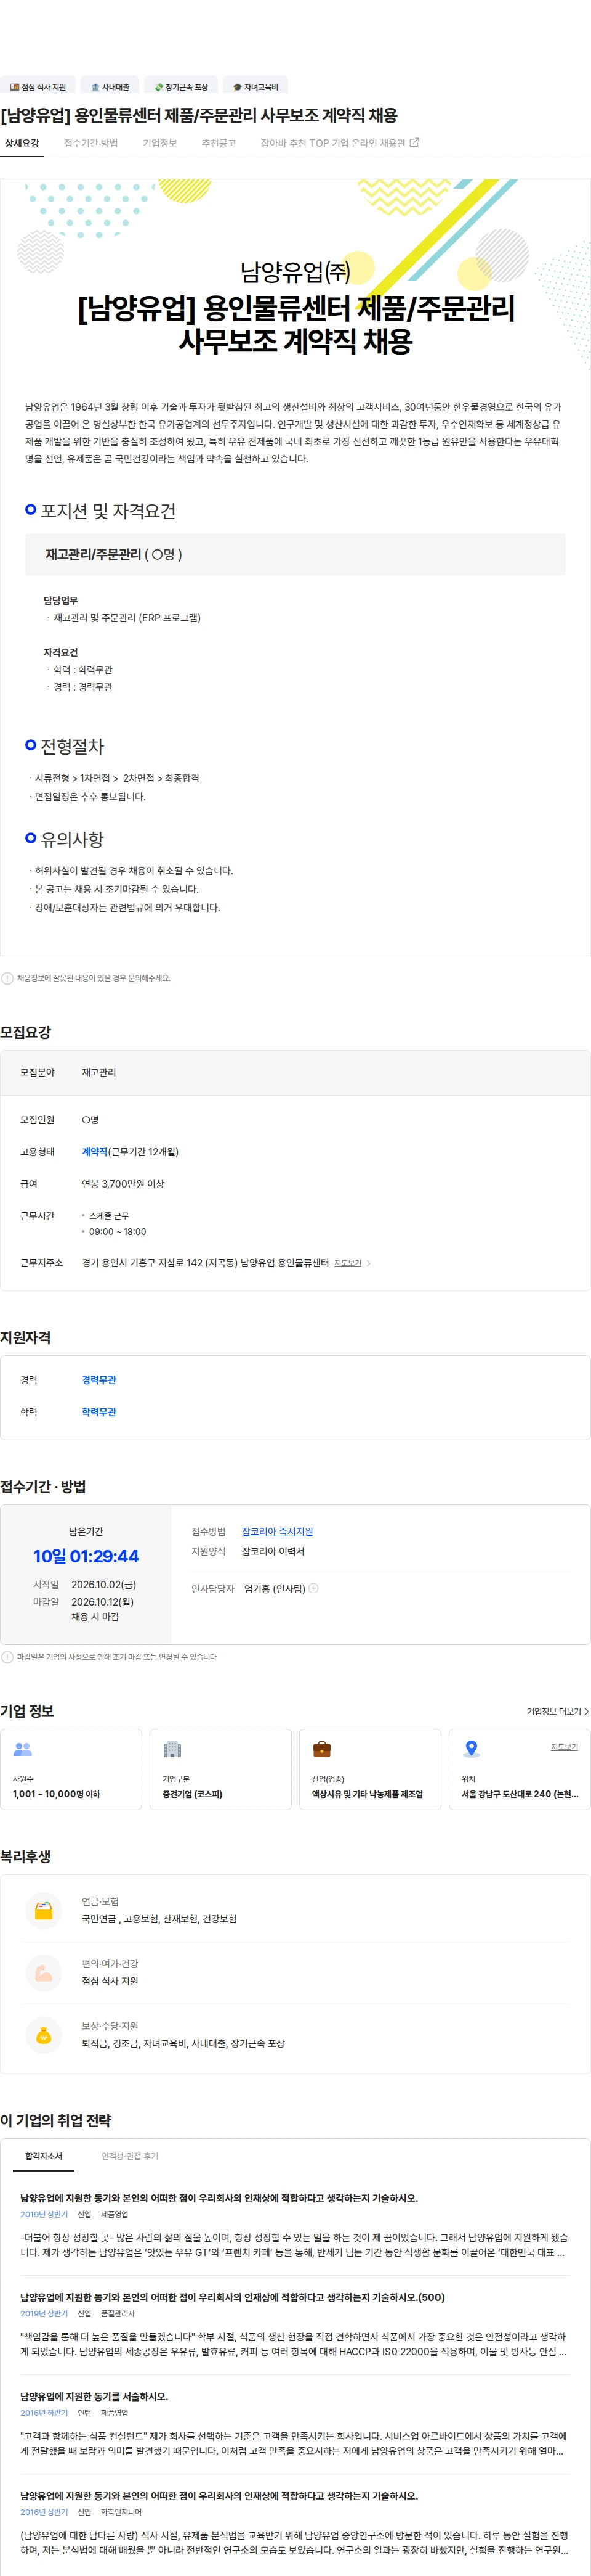This screenshot has height=2576, width=591.
Task: Click the 사내대출 benefit tag
Action: click(x=110, y=87)
